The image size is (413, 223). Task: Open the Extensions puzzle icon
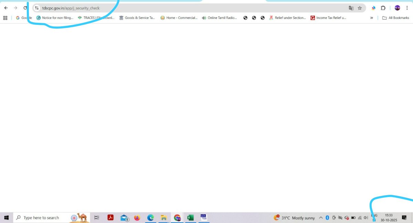click(x=383, y=8)
